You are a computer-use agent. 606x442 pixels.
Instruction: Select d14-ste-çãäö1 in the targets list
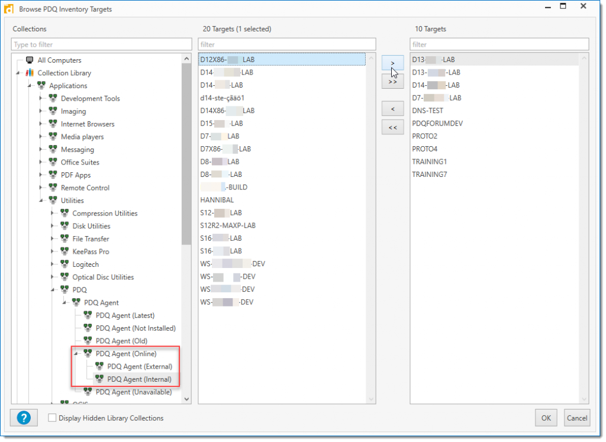[x=223, y=98]
